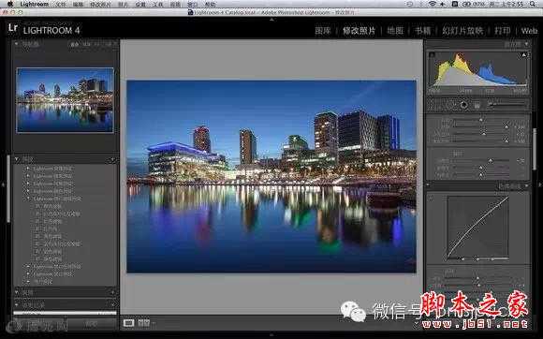Click the Lr Lightroom 4 identity plate
The width and height of the screenshot is (543, 339).
(x=44, y=29)
